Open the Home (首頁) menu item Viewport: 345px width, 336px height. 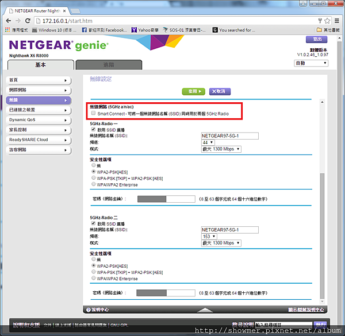tap(39, 80)
